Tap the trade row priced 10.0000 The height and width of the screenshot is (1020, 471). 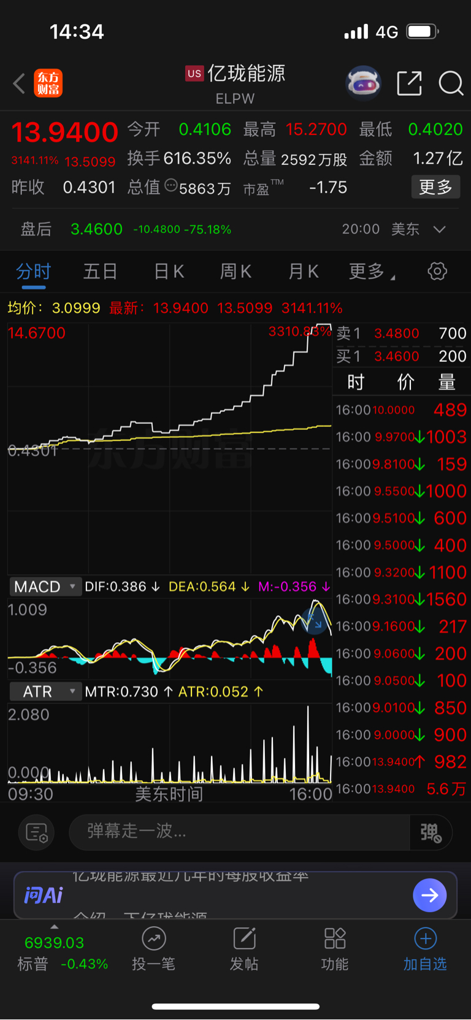(x=402, y=410)
